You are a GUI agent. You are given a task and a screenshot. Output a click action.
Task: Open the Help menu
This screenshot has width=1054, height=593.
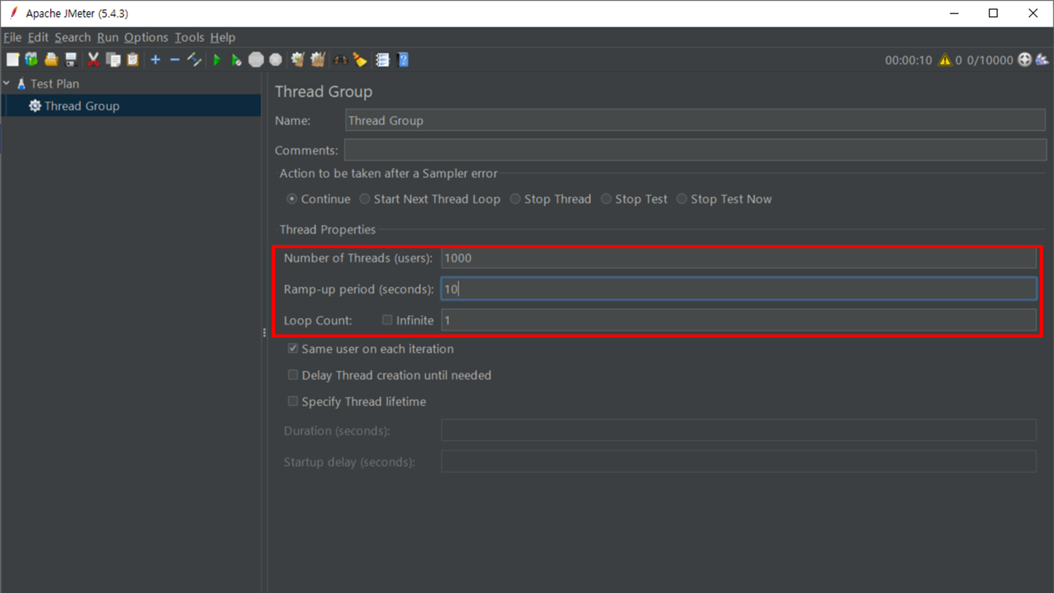(x=222, y=37)
